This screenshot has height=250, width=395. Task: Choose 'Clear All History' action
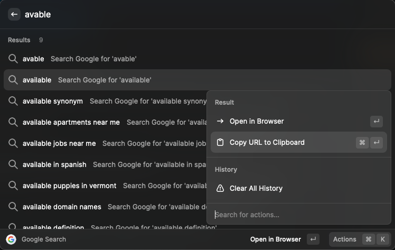(299, 188)
